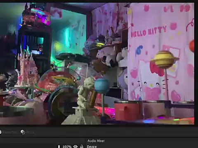This screenshot has height=148, width=198.
Task: Click the video preview canvas
Action: (x=97, y=64)
